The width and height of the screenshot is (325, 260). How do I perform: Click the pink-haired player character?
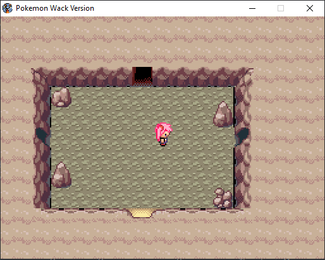click(x=163, y=134)
